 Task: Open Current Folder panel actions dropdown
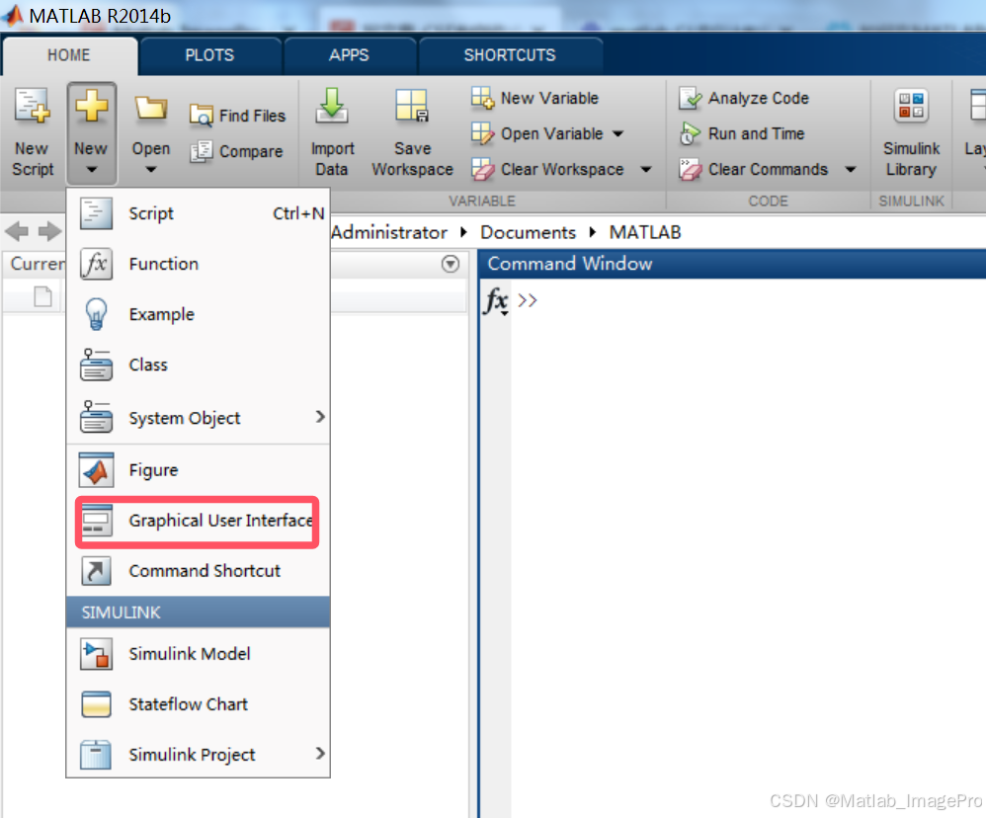(x=451, y=264)
